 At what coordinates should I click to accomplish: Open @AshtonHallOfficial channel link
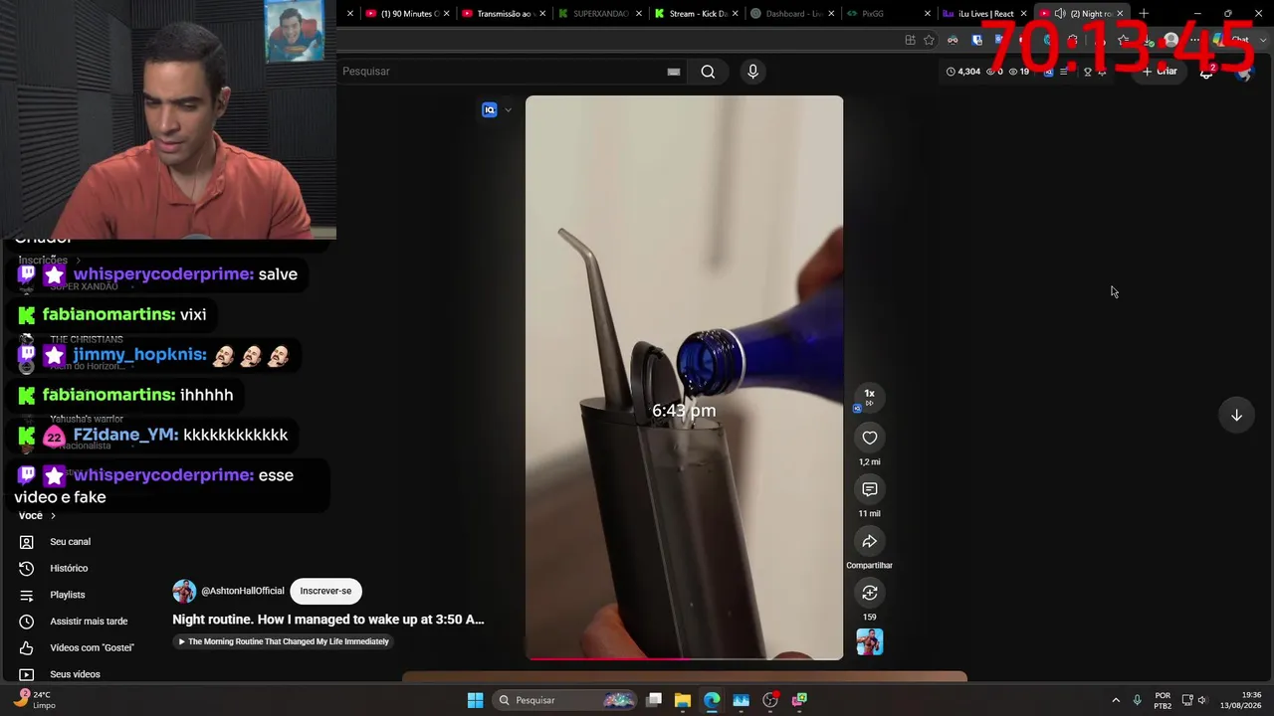click(243, 591)
